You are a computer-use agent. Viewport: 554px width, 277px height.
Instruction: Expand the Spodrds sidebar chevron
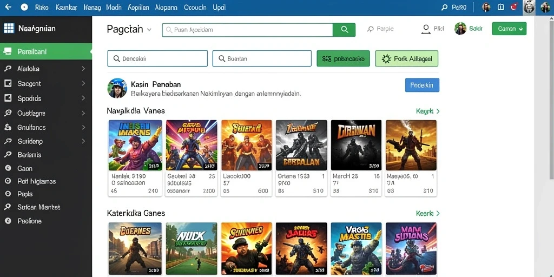click(83, 98)
